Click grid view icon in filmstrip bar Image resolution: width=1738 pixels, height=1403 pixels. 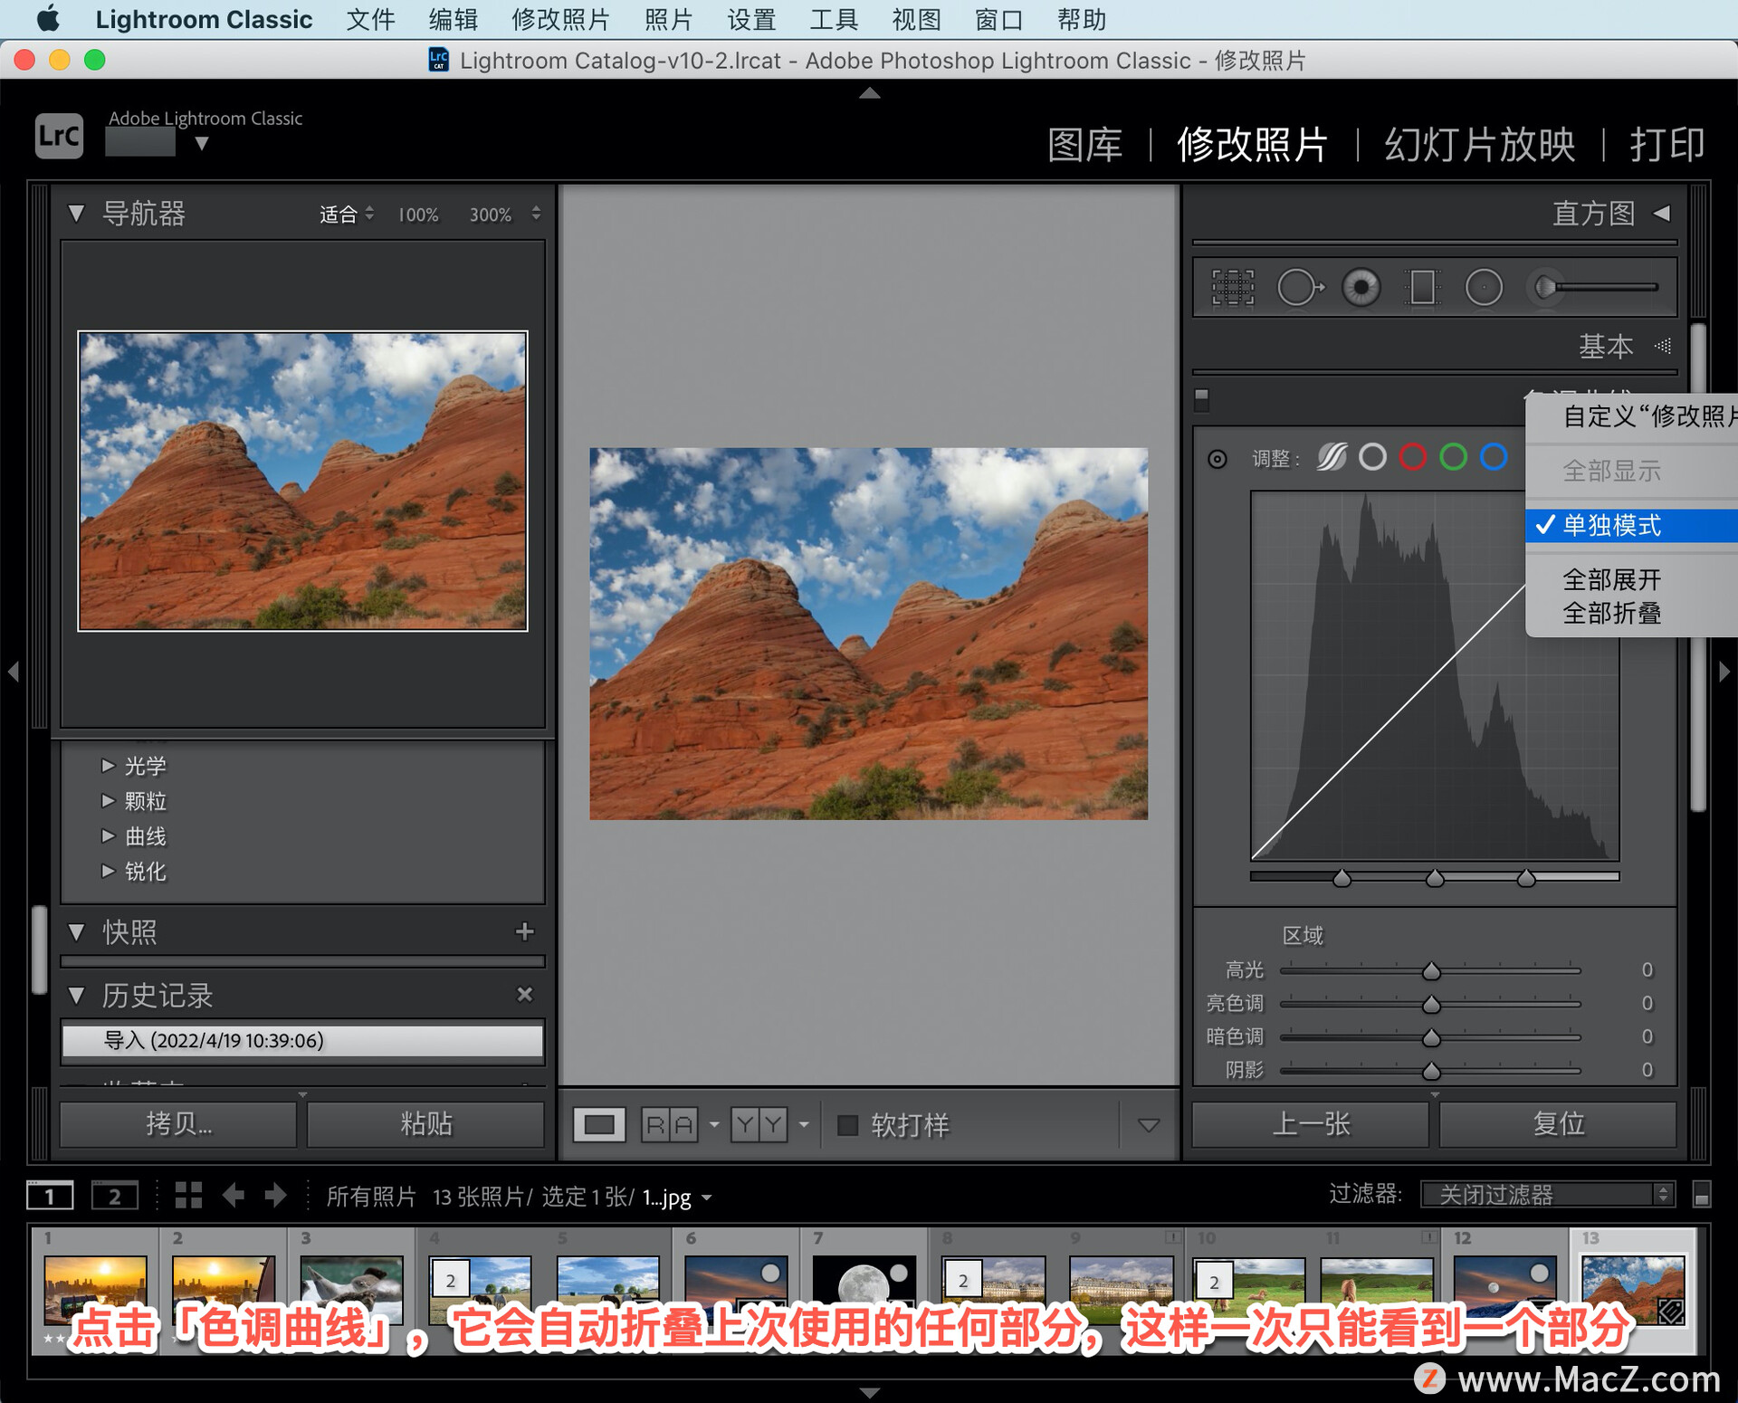(188, 1196)
